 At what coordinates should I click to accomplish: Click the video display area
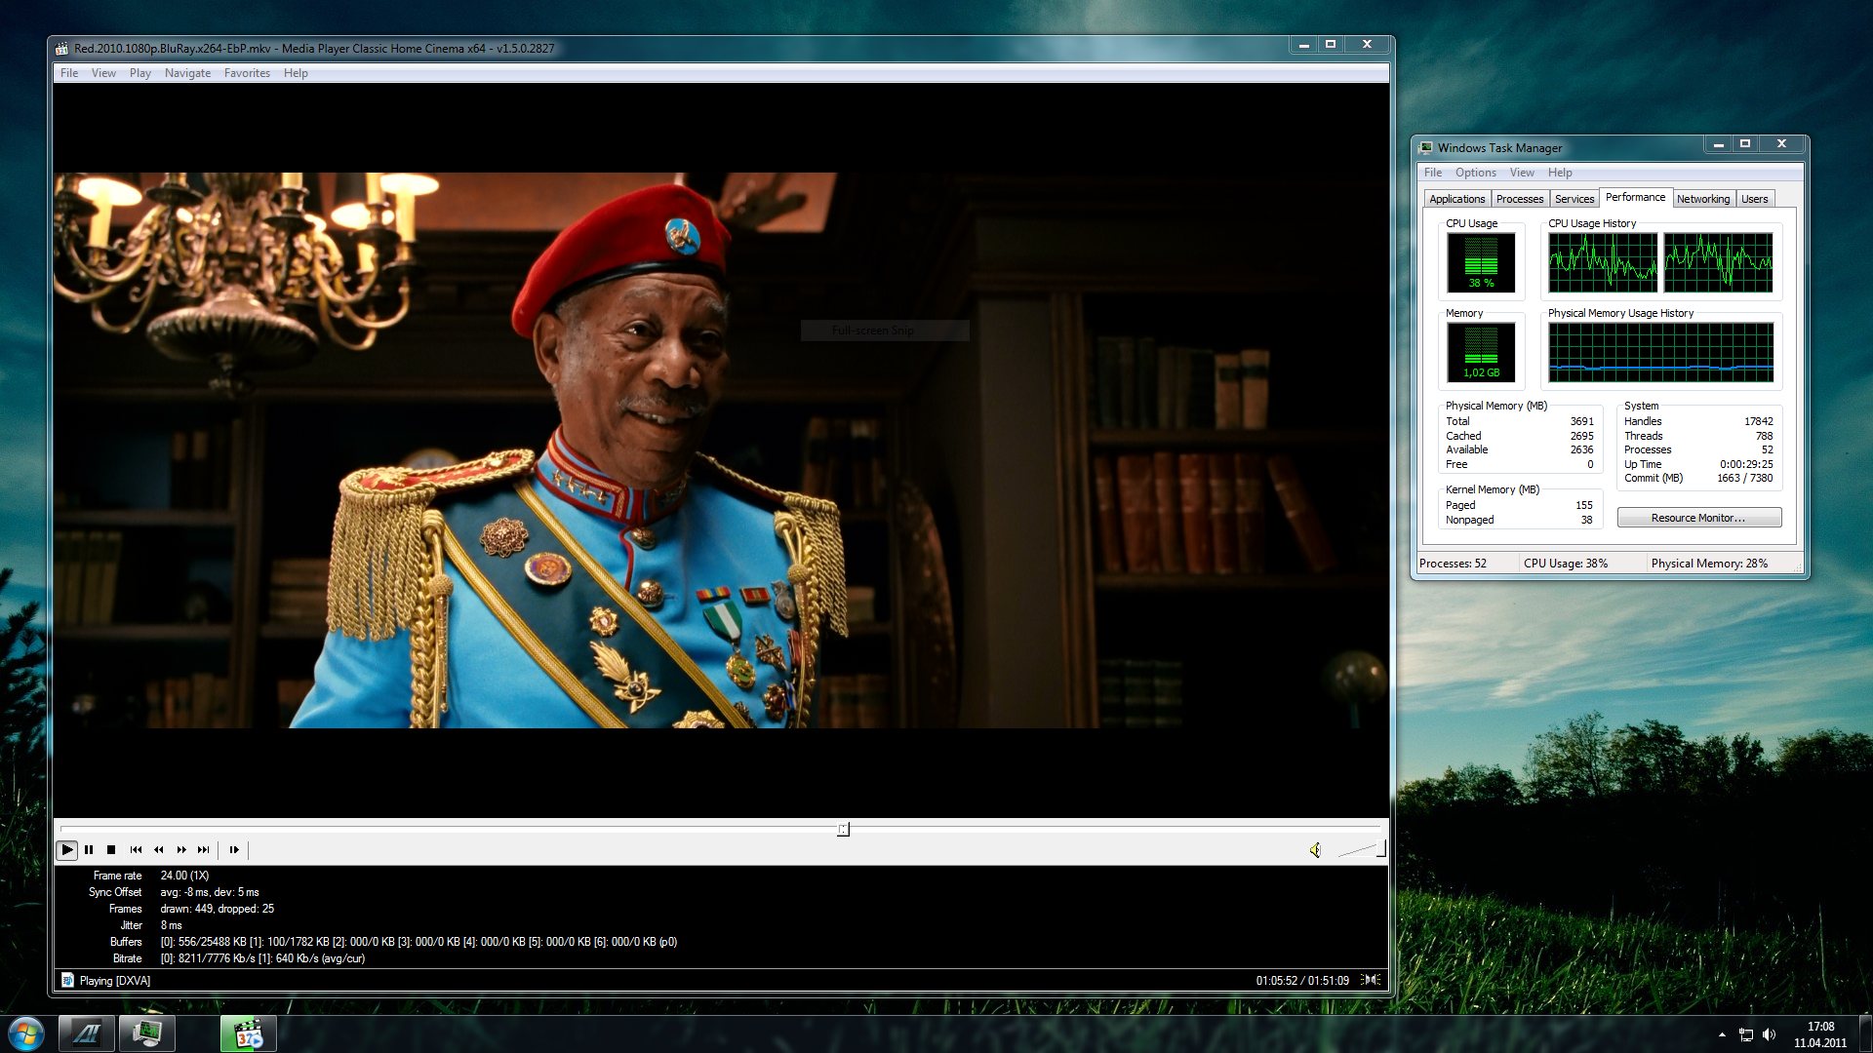click(722, 449)
